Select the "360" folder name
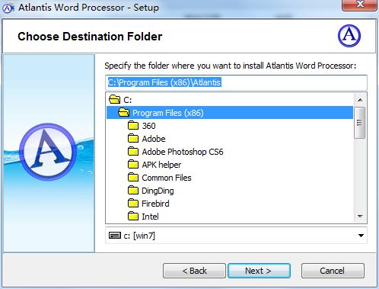The image size is (379, 289). 148,126
